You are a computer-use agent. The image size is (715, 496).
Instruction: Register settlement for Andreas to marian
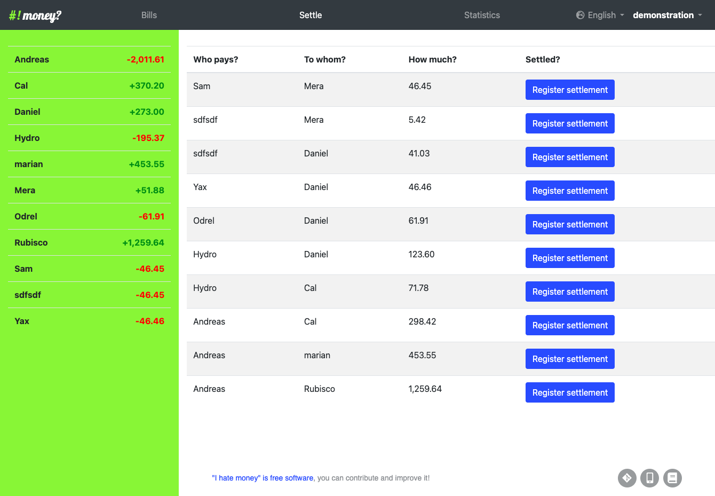[570, 359]
